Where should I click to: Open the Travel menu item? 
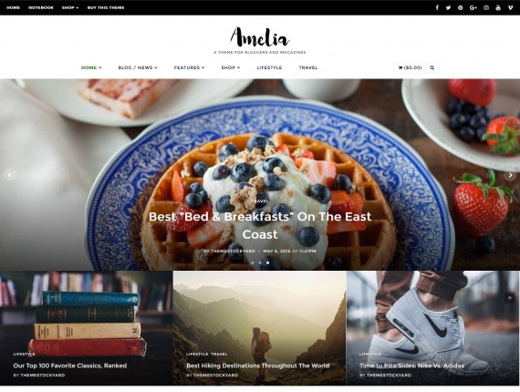(308, 67)
